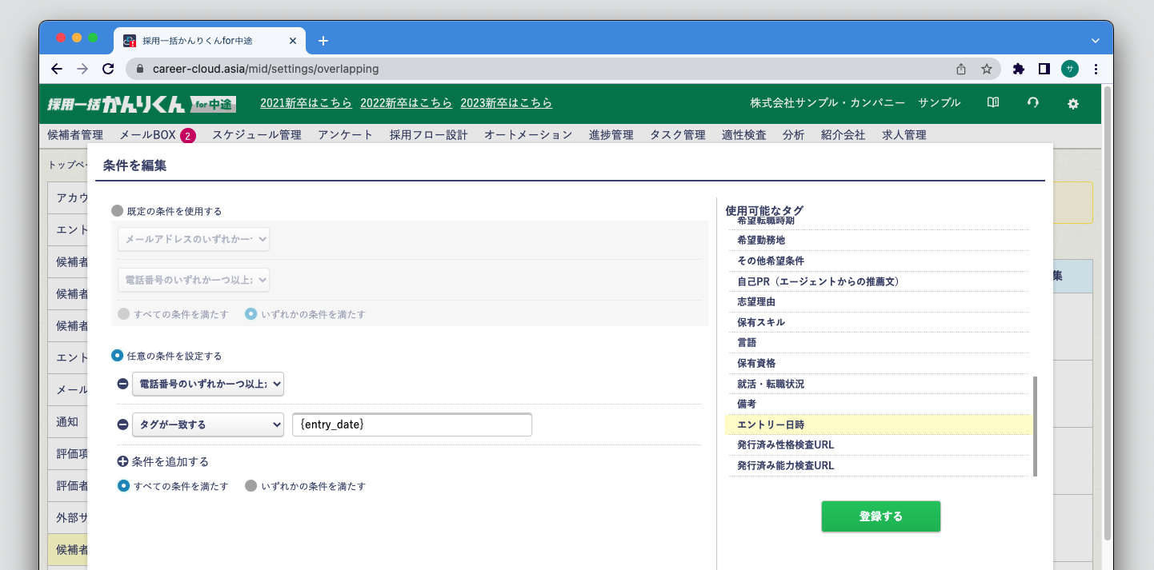This screenshot has height=570, width=1154.
Task: Select the エントリー日時 tag
Action: coord(879,425)
